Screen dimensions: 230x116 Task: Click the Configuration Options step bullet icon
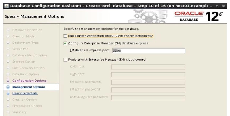click(8, 81)
